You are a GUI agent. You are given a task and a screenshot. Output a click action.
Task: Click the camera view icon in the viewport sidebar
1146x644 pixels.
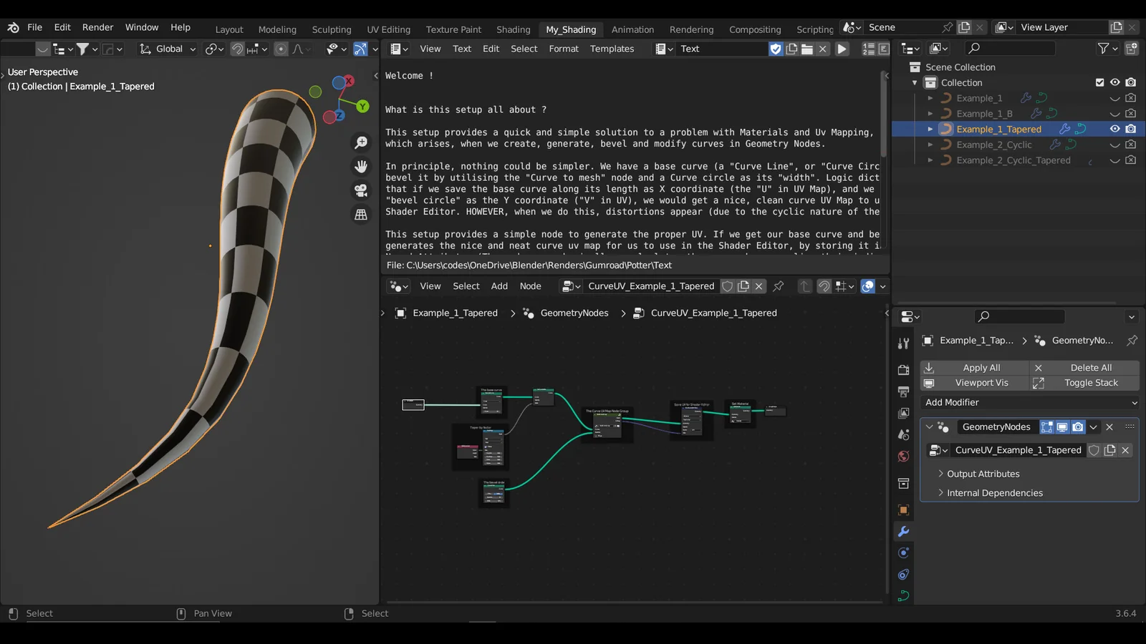tap(360, 190)
